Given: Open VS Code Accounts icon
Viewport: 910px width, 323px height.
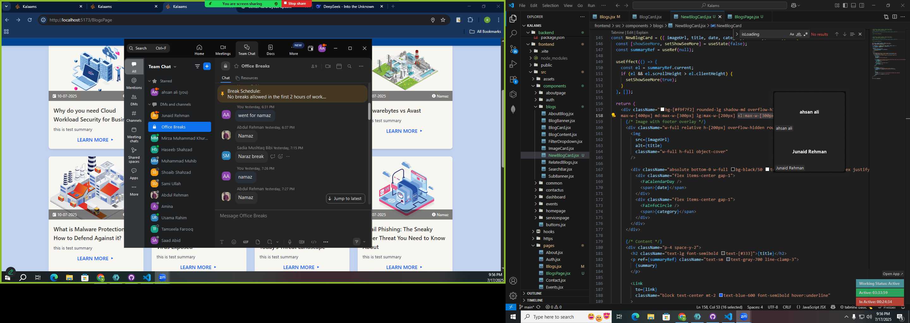Looking at the screenshot, I should [x=513, y=281].
